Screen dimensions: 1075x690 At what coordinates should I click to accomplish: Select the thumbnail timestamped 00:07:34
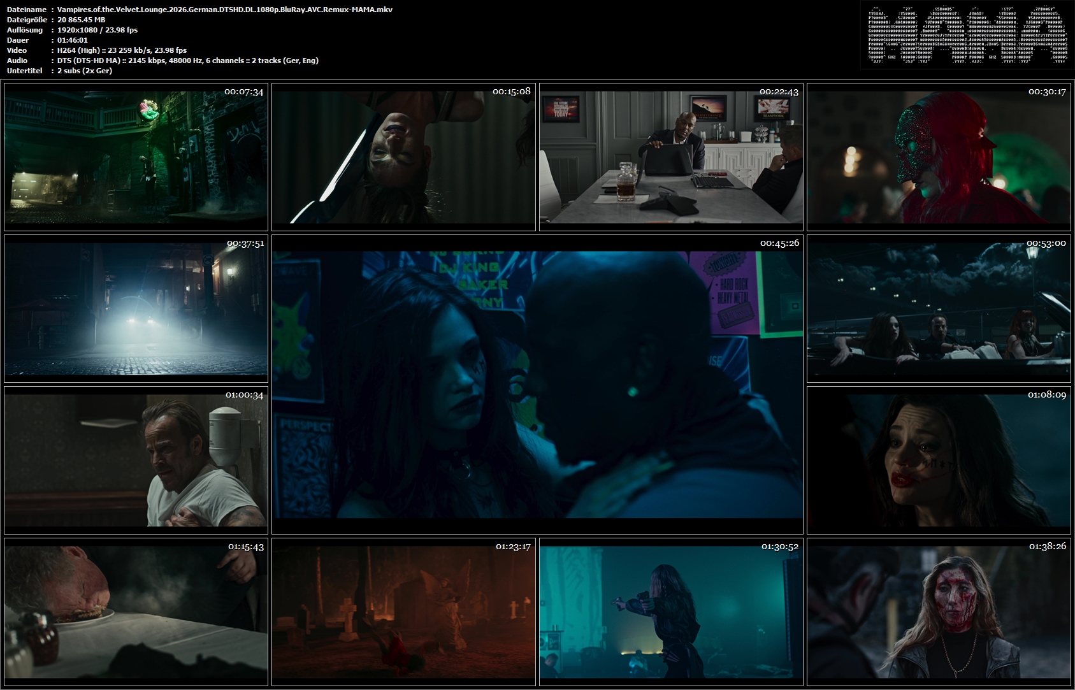[136, 157]
